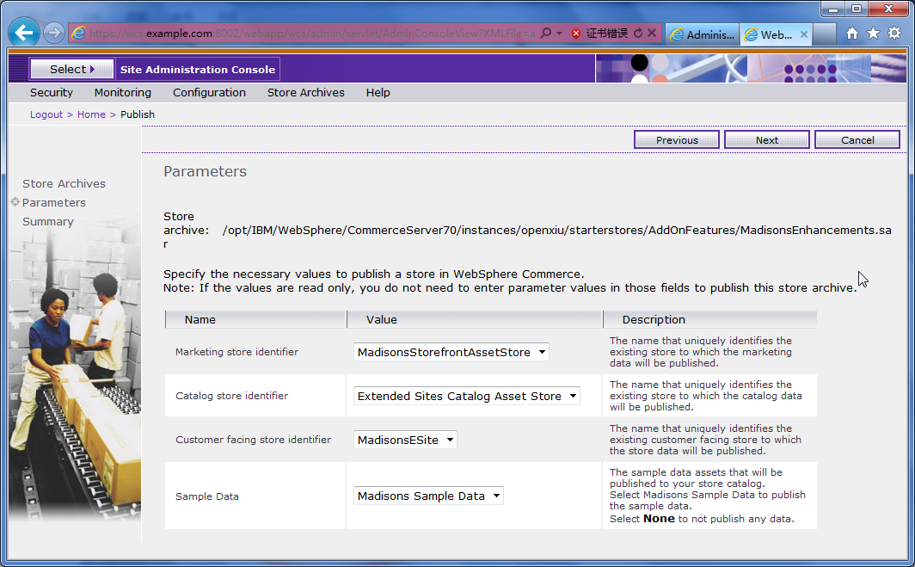Viewport: 915px width, 567px height.
Task: Expand the address bar autocomplete dropdown arrow
Action: pyautogui.click(x=559, y=34)
